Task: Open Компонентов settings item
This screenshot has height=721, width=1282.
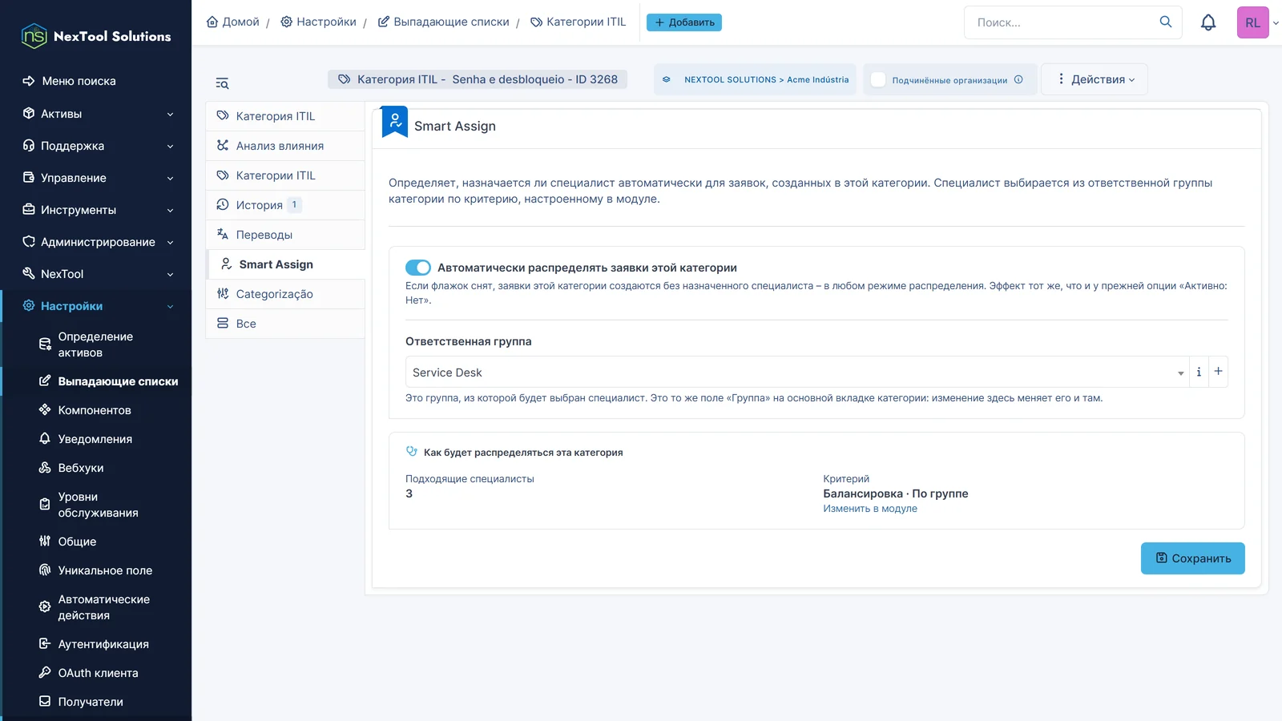Action: point(96,410)
